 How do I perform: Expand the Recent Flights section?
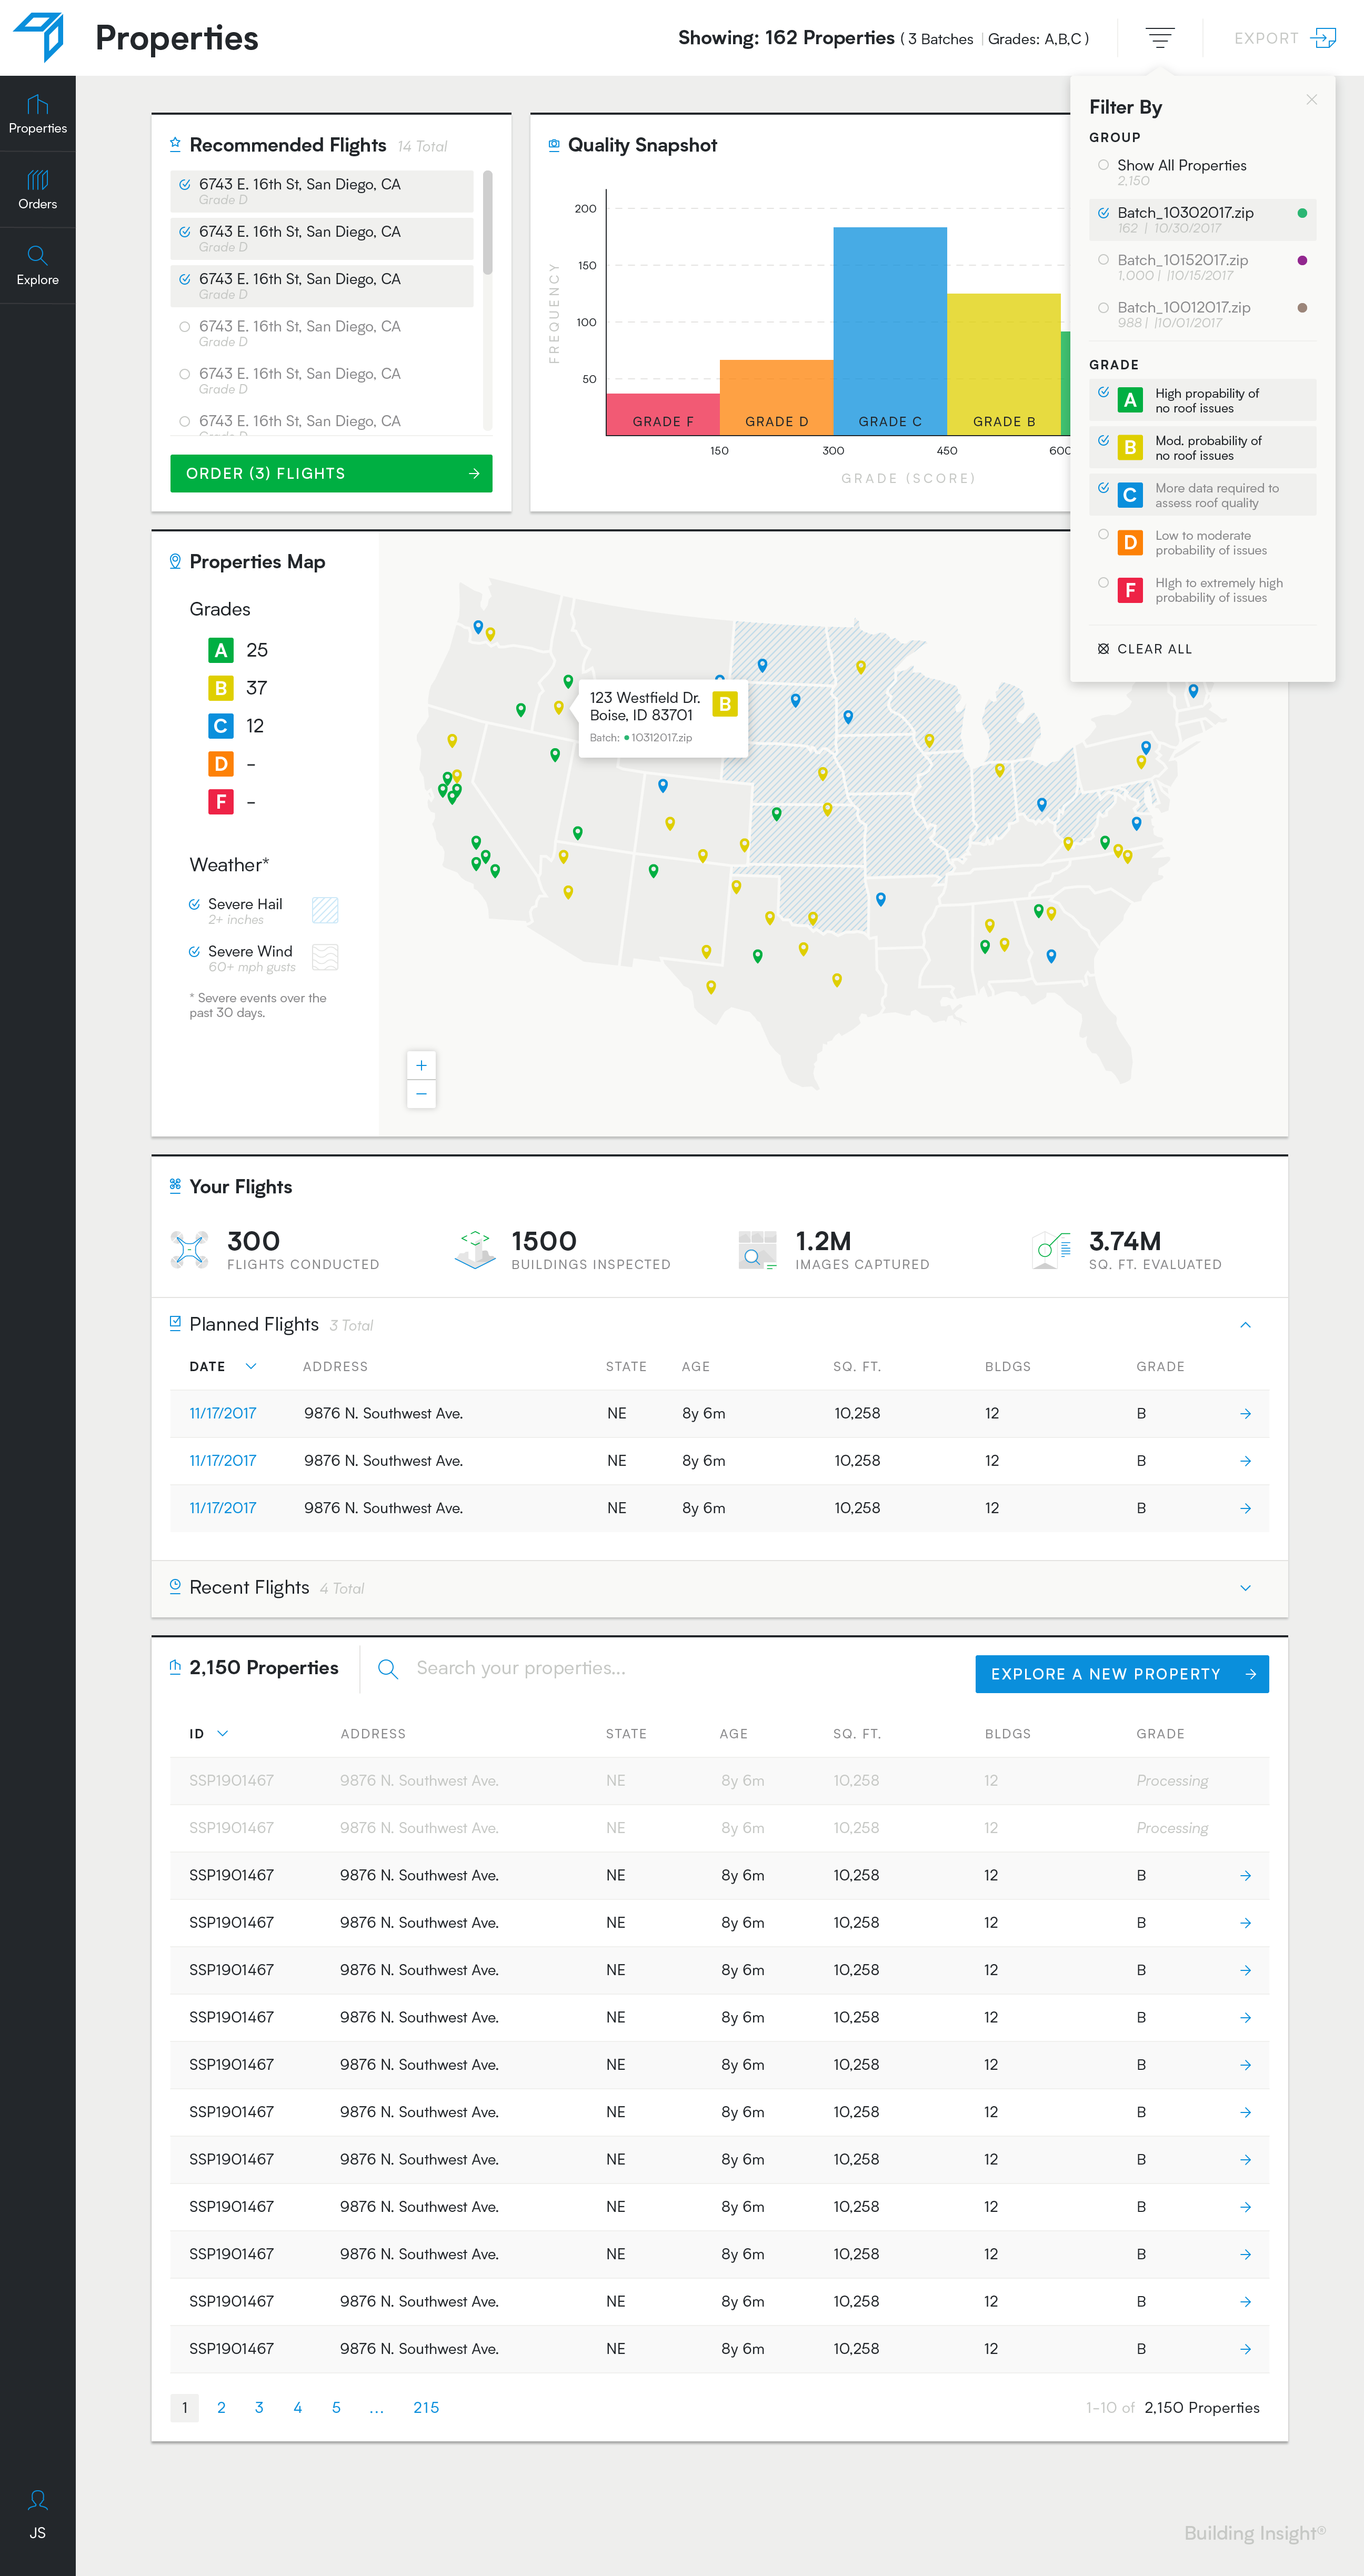click(x=1245, y=1588)
